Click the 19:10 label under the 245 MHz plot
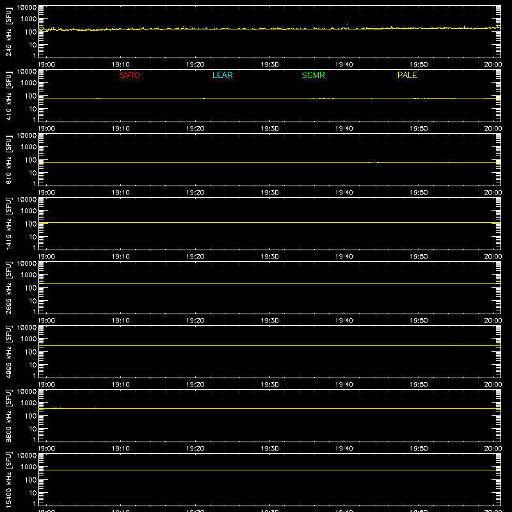The width and height of the screenshot is (512, 512). [120, 65]
